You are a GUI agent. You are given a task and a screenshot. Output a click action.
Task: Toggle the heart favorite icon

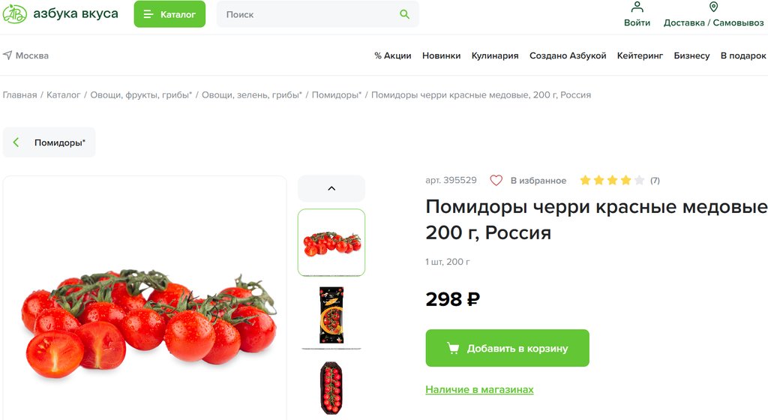coord(496,181)
